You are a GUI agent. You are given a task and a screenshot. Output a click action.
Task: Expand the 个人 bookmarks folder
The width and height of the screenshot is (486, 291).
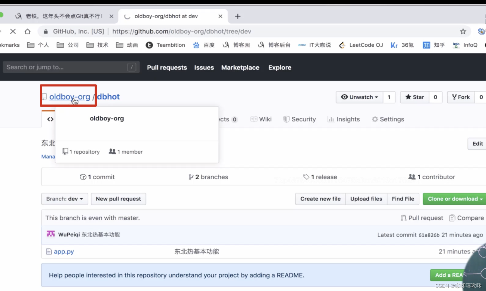[38, 45]
